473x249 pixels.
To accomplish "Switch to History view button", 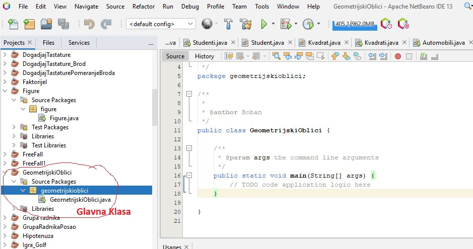I will click(204, 56).
